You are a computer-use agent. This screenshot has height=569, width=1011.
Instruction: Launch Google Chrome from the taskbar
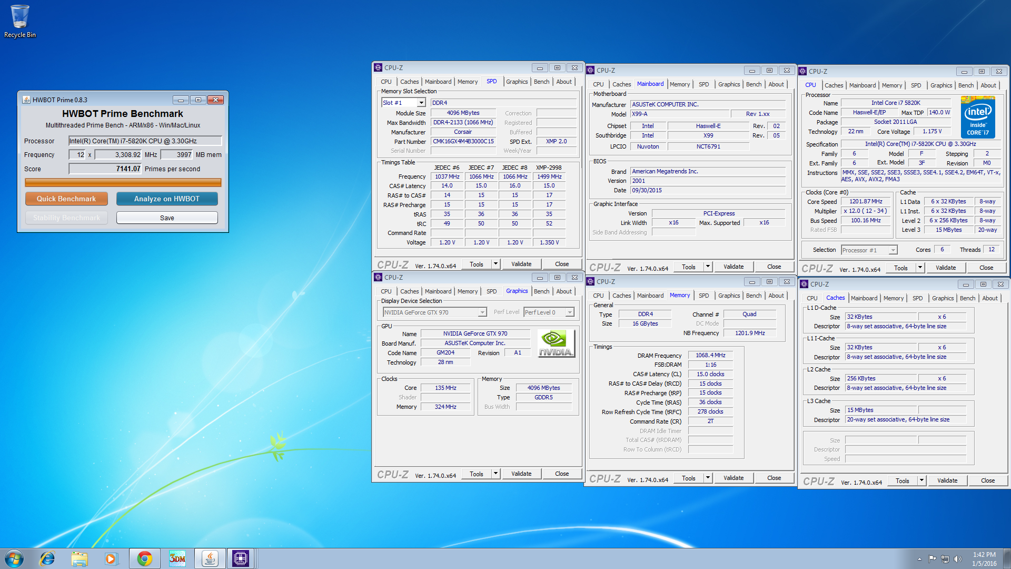click(x=145, y=558)
